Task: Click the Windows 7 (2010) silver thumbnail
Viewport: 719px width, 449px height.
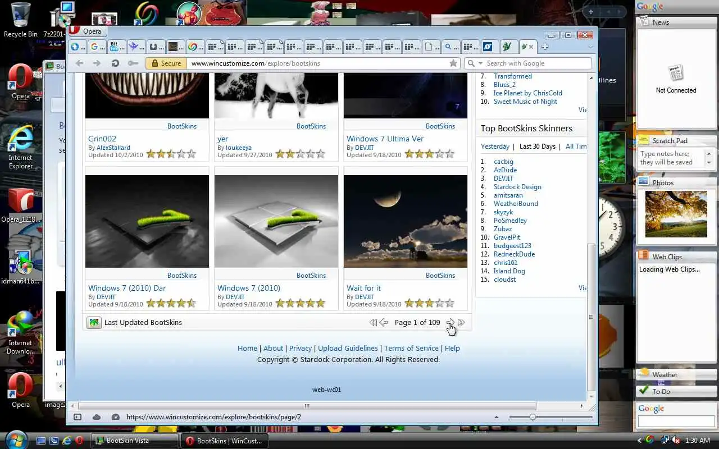Action: [x=276, y=221]
